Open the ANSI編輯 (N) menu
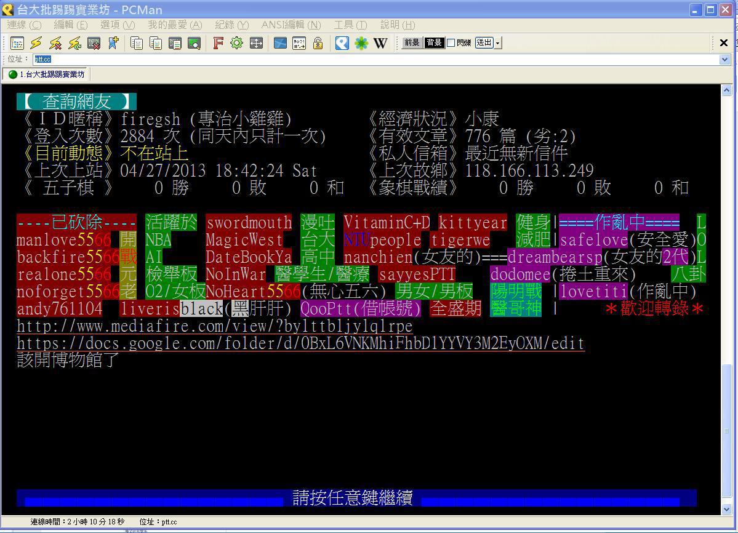Image resolution: width=738 pixels, height=533 pixels. (x=291, y=25)
